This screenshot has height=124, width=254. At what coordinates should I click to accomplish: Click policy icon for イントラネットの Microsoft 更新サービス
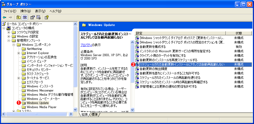pos(137,51)
